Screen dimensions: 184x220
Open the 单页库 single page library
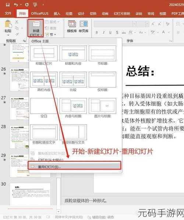(84, 26)
